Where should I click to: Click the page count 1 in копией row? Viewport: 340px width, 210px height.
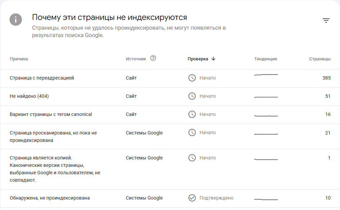click(x=329, y=158)
